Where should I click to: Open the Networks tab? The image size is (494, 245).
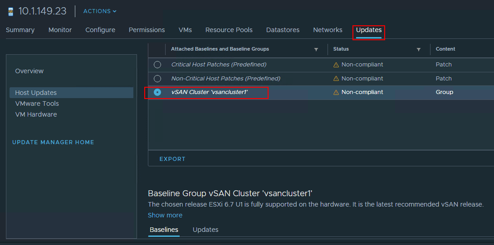click(328, 30)
